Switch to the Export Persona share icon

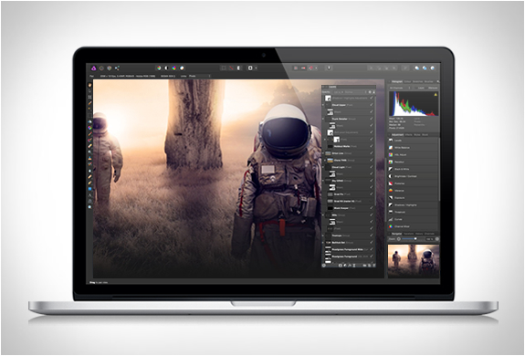click(117, 68)
